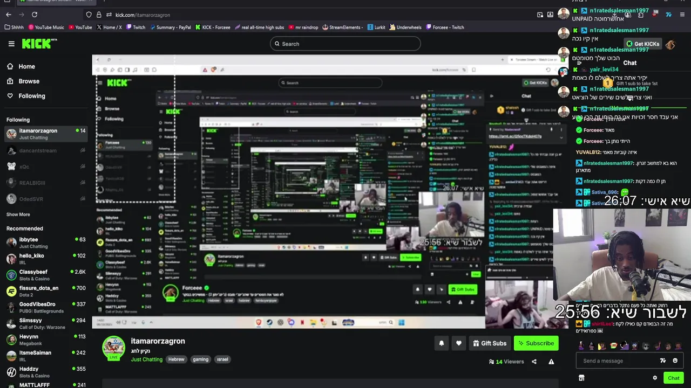Image resolution: width=691 pixels, height=388 pixels.
Task: Open dancantstream in the Following list
Action: tap(45, 150)
